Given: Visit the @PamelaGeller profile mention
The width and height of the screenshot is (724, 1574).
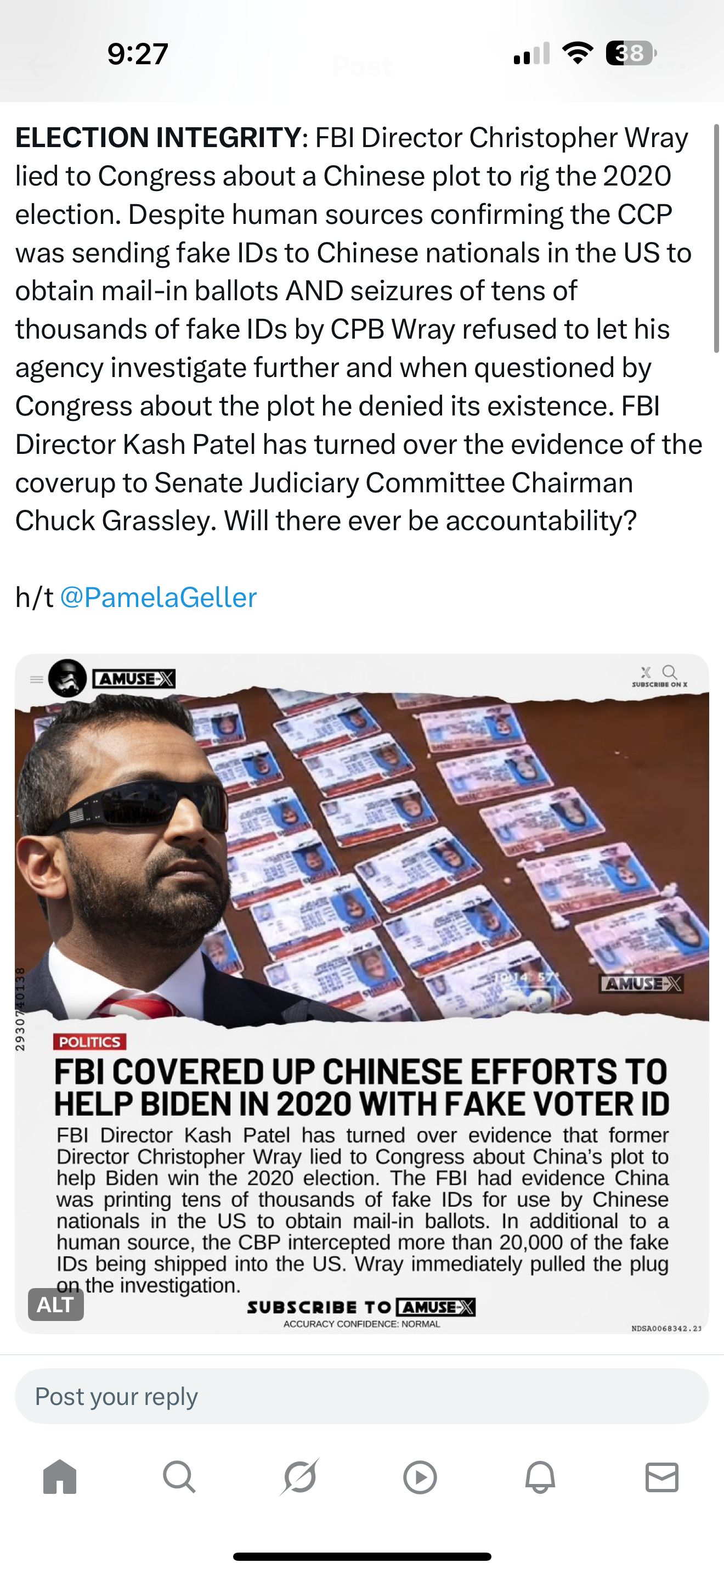Looking at the screenshot, I should point(158,597).
